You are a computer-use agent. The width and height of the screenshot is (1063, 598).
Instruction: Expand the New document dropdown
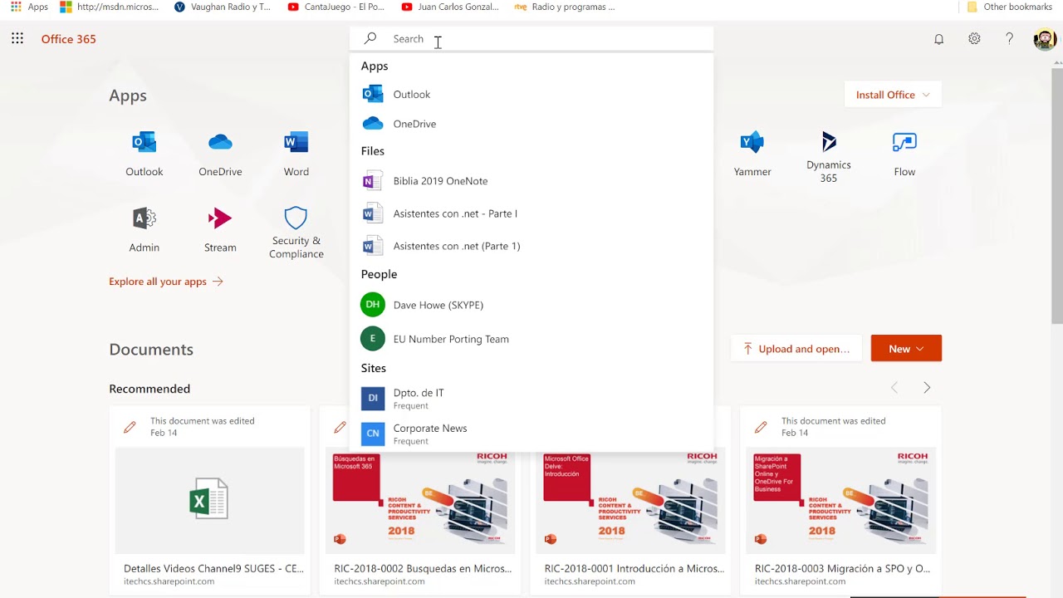click(906, 348)
